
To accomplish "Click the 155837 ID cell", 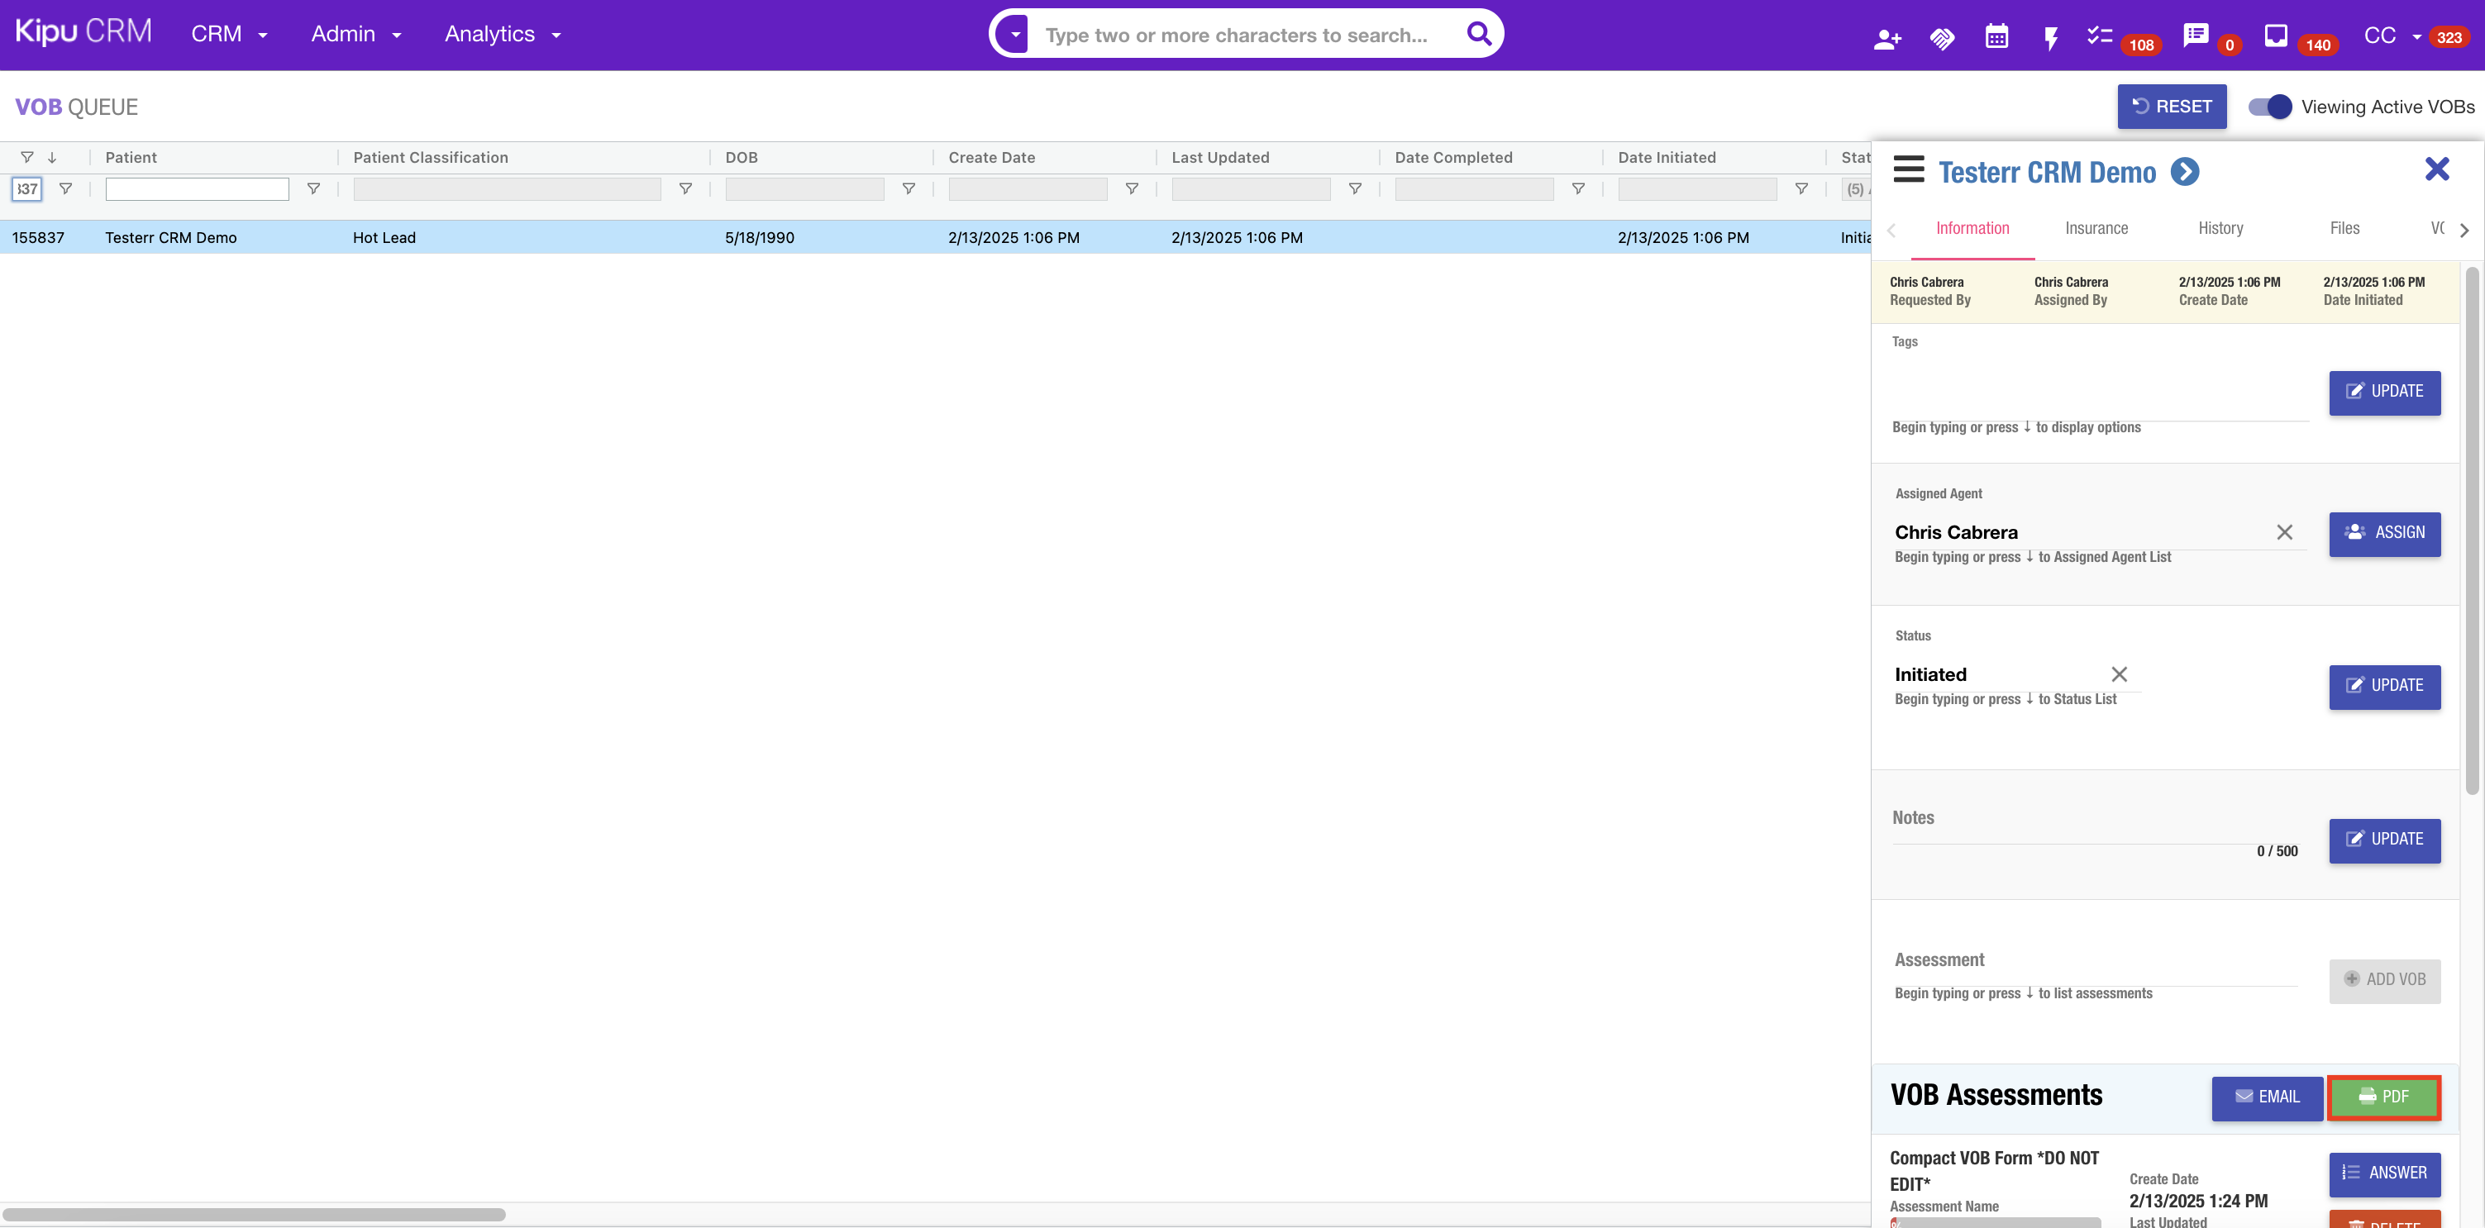I will coord(39,237).
